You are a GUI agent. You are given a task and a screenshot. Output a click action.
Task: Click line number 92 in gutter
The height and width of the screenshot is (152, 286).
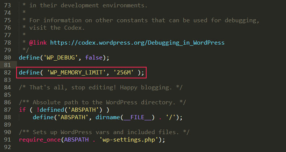coord(8,147)
